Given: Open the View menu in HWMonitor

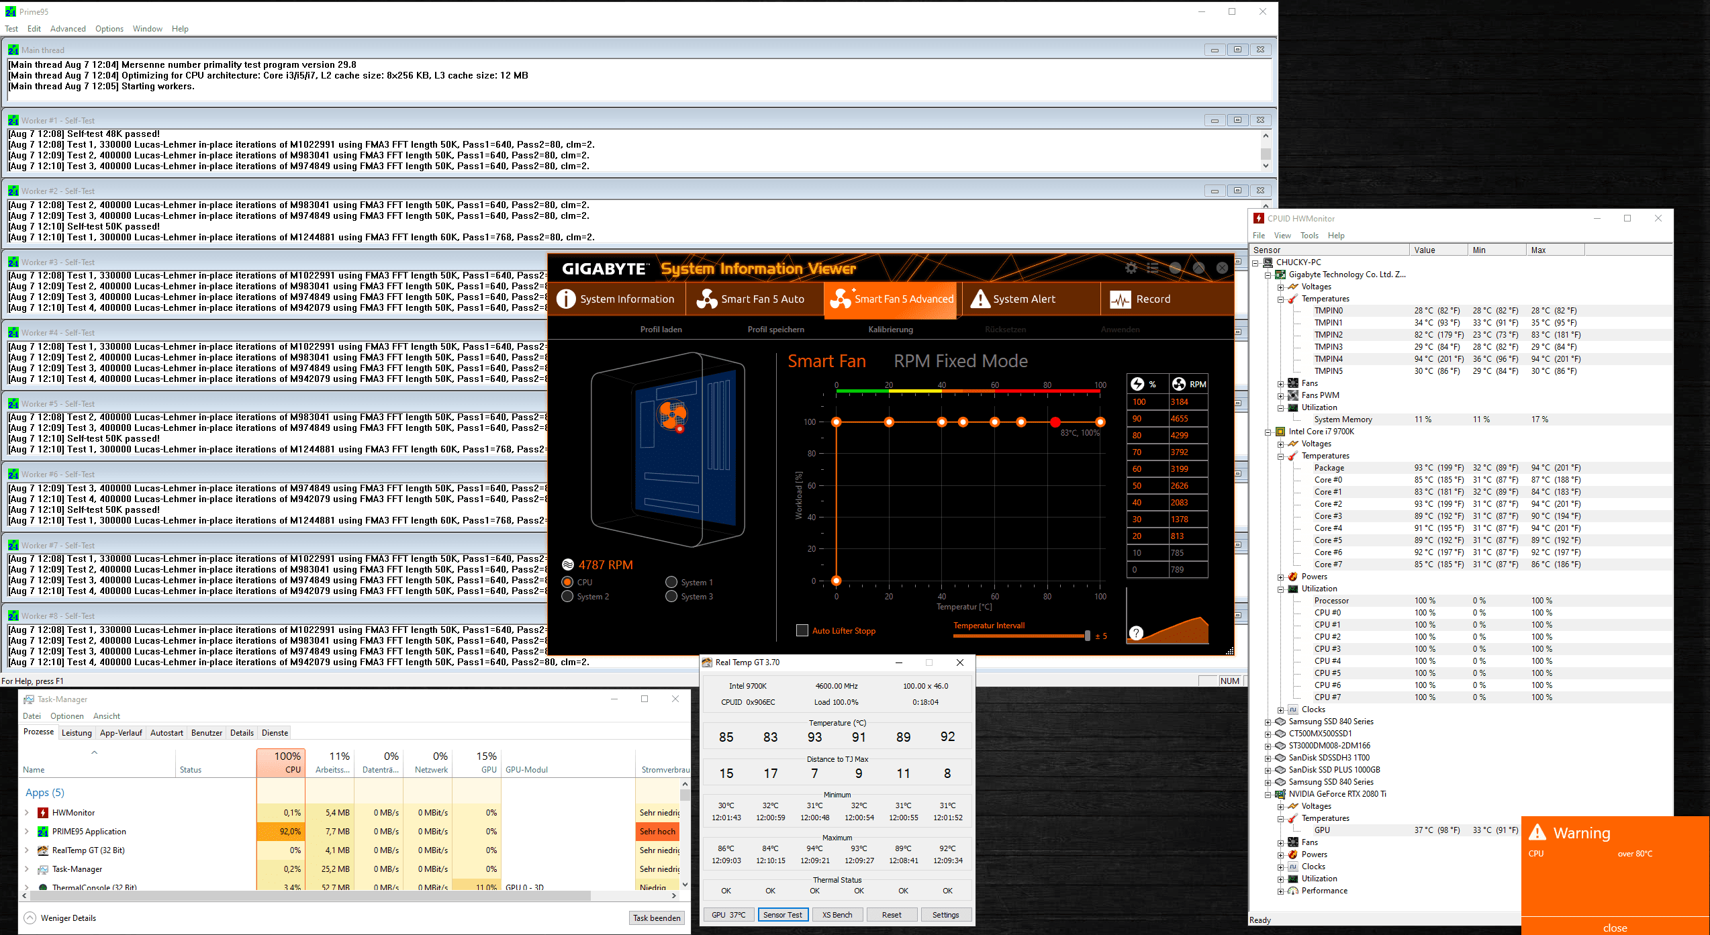Looking at the screenshot, I should [1282, 236].
